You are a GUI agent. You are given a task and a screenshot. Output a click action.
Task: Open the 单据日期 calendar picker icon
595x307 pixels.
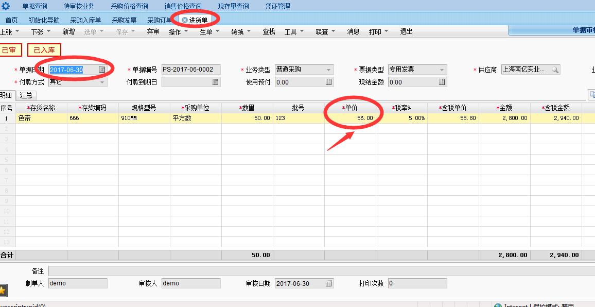102,70
